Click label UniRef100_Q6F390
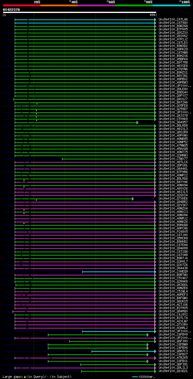The height and width of the screenshot is (379, 193). click(173, 341)
